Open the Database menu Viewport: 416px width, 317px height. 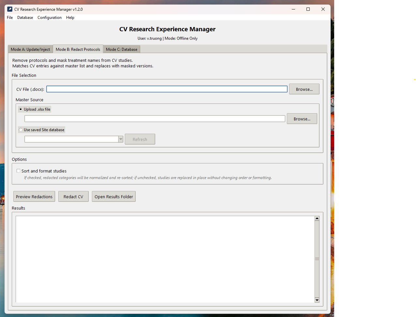tap(25, 18)
